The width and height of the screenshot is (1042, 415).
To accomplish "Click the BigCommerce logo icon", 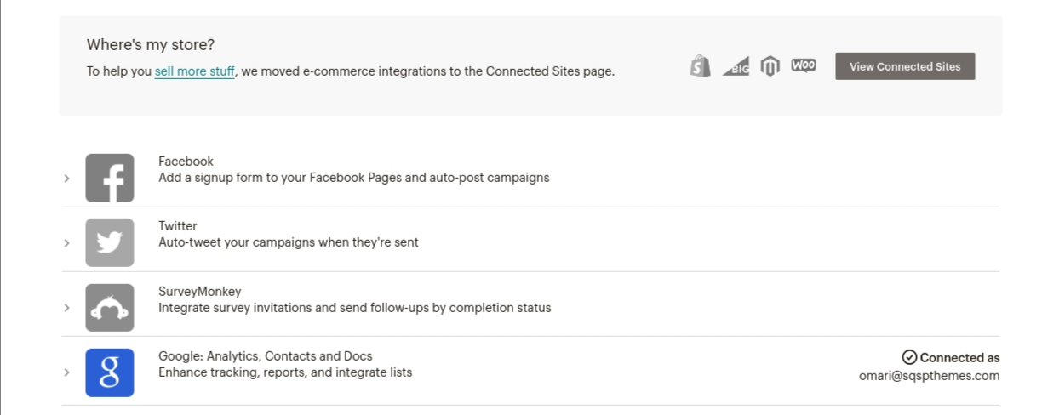I will [x=736, y=67].
